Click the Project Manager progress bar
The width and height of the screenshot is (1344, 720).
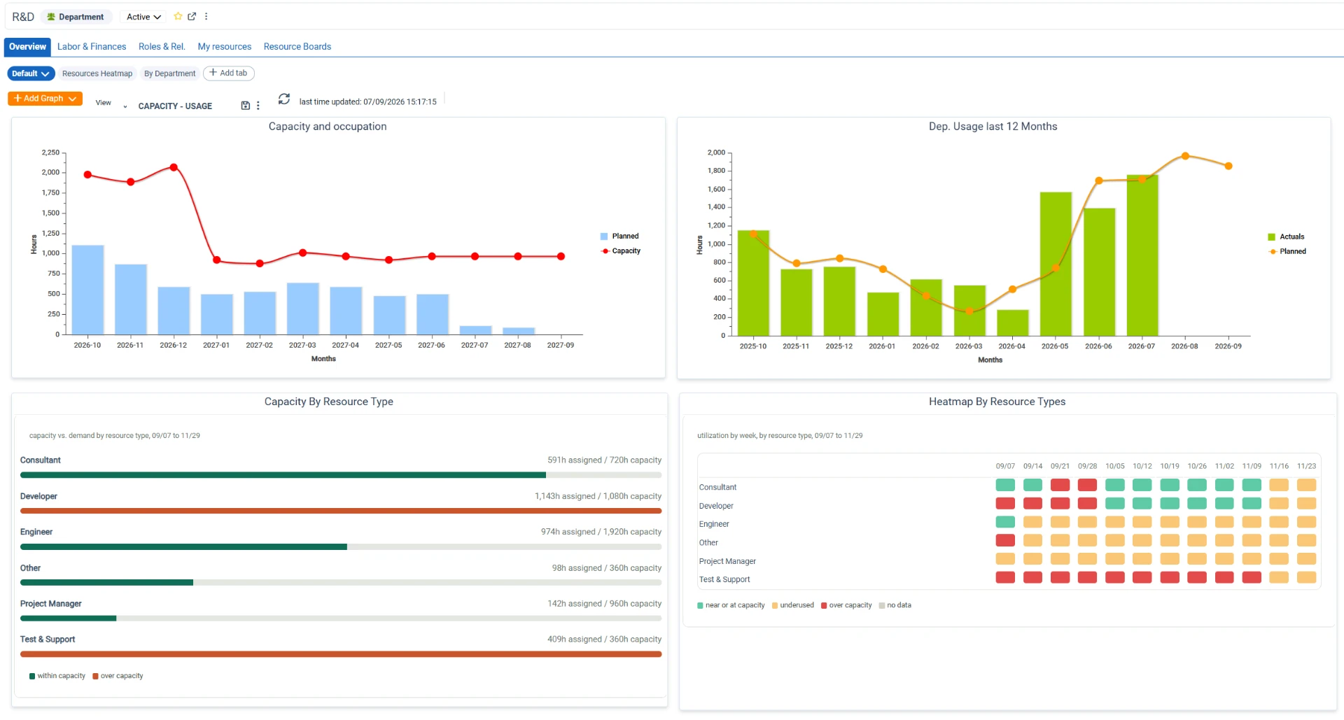pyautogui.click(x=341, y=619)
